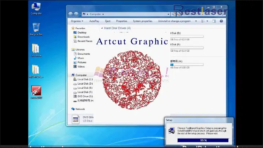Screen dimensions: 263x148
Task: Open the Documents library
Action: pos(84,54)
